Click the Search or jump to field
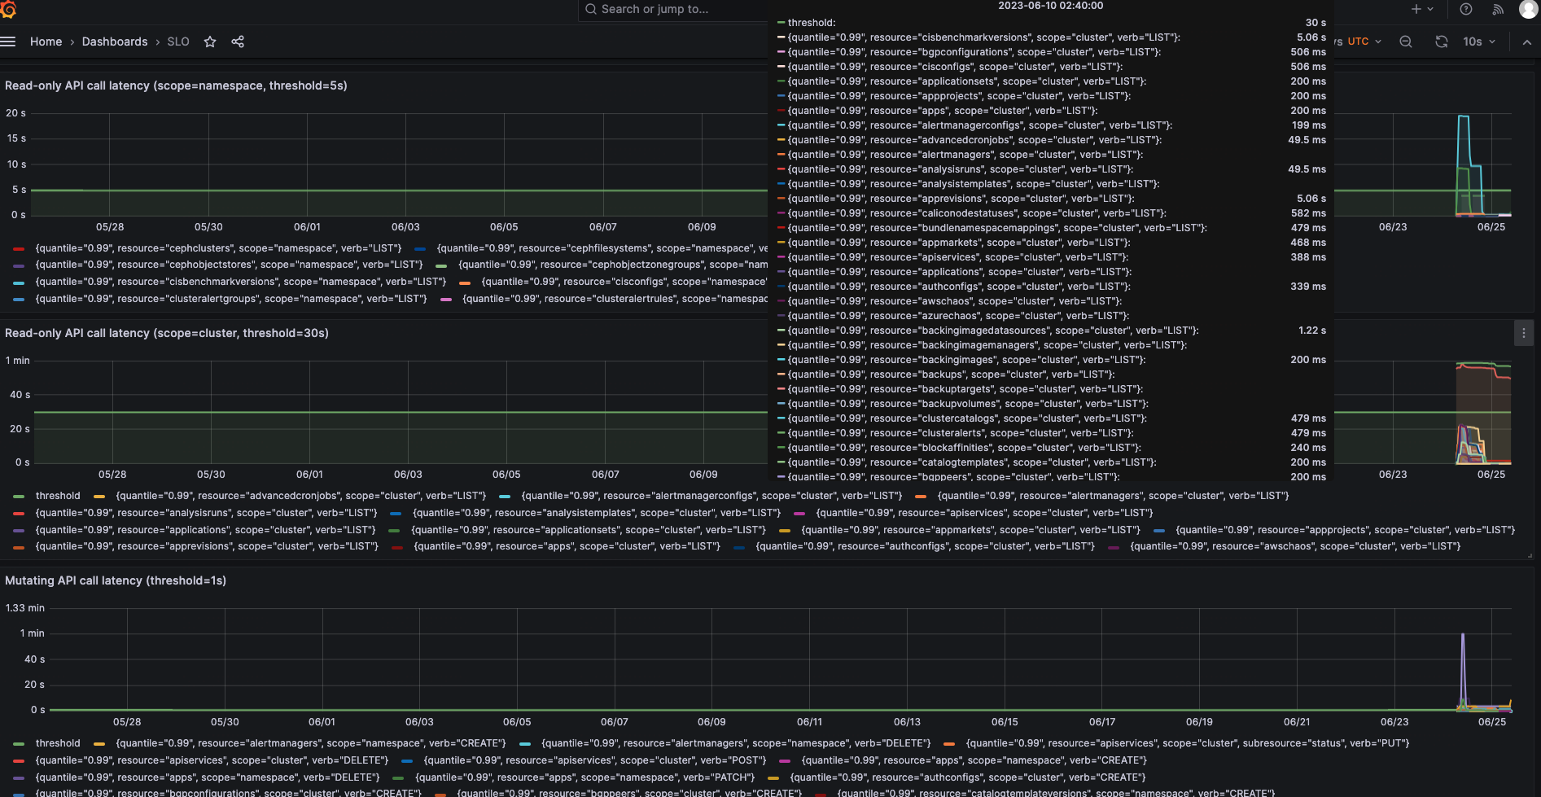The width and height of the screenshot is (1541, 797). [x=672, y=9]
